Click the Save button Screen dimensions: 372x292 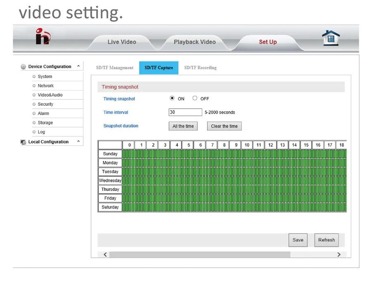[x=298, y=240]
